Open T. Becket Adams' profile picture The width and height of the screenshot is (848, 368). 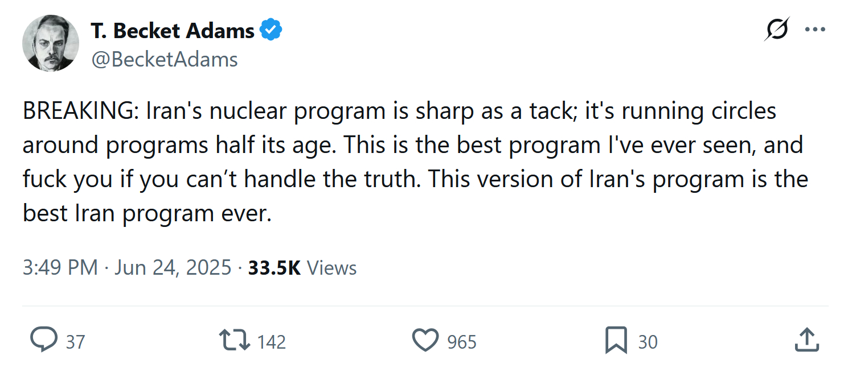[x=51, y=43]
